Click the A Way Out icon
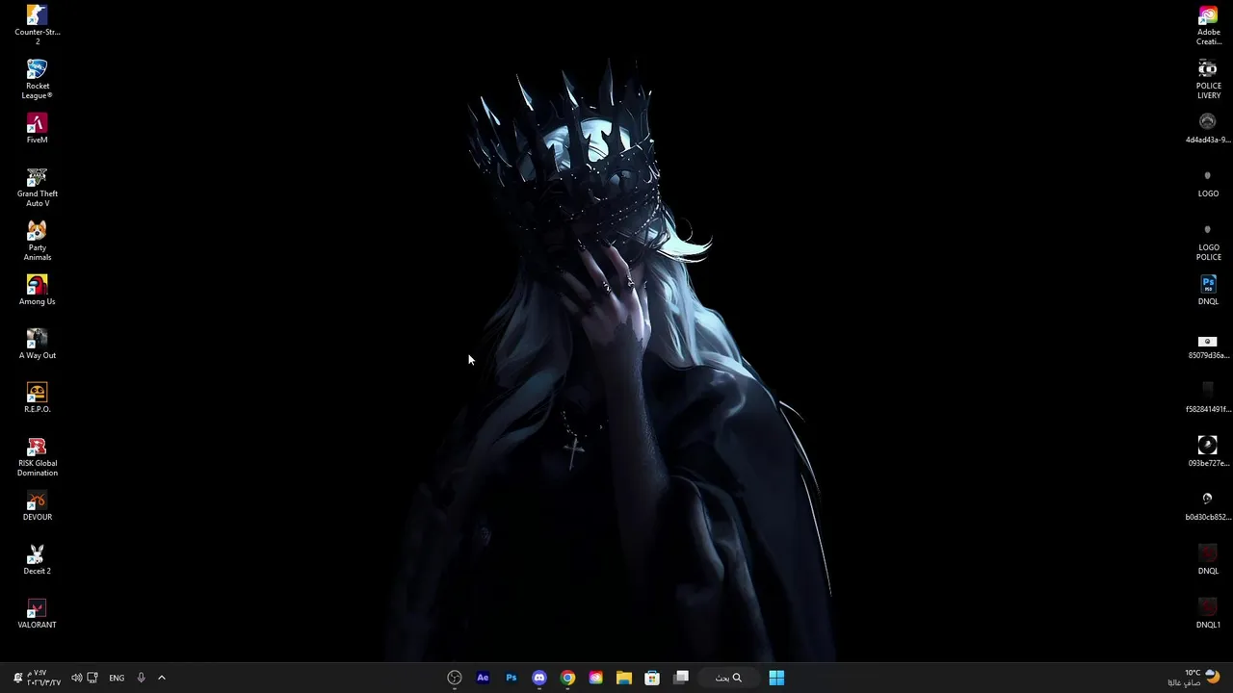Image resolution: width=1233 pixels, height=693 pixels. (x=37, y=345)
